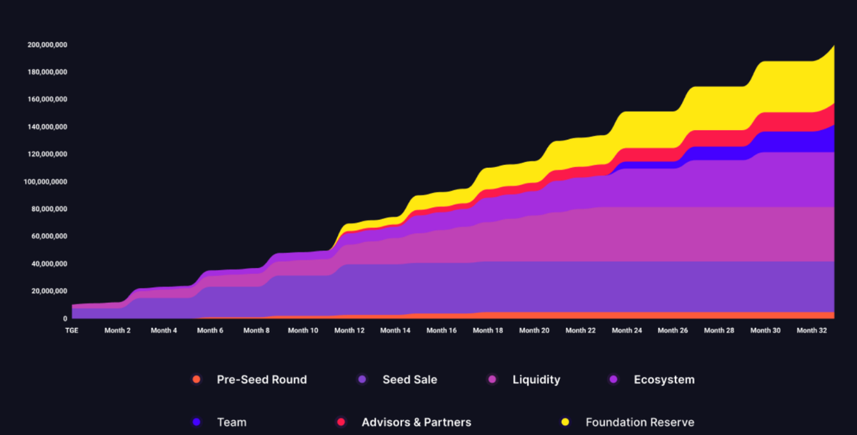Click the Ecosystem legend text
857x435 pixels.
664,379
